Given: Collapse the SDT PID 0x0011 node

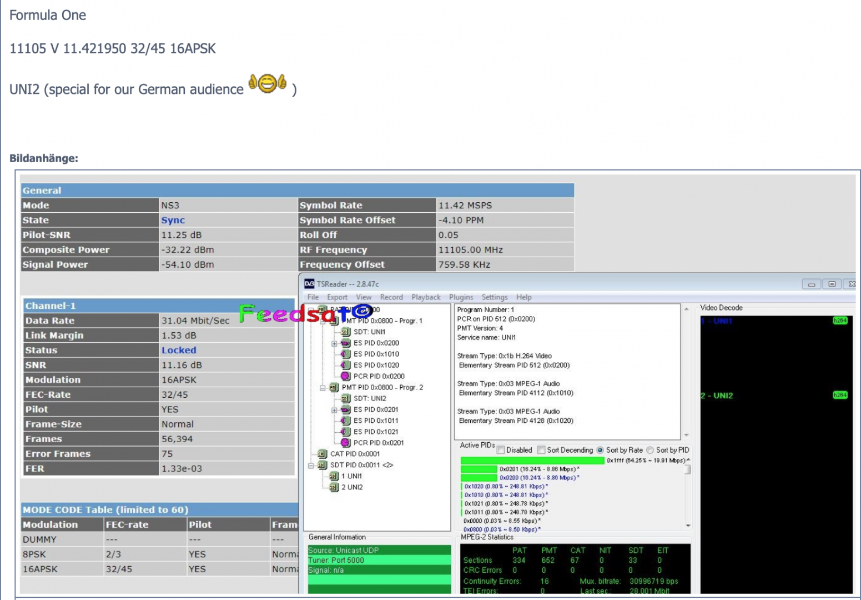Looking at the screenshot, I should 311,466.
